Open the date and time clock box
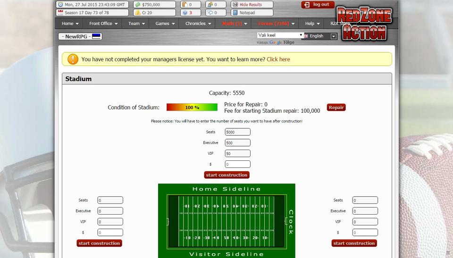Screen dimensions: 453x258 coord(92,5)
